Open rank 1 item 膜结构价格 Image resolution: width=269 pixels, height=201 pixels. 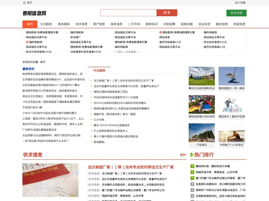coord(213,166)
